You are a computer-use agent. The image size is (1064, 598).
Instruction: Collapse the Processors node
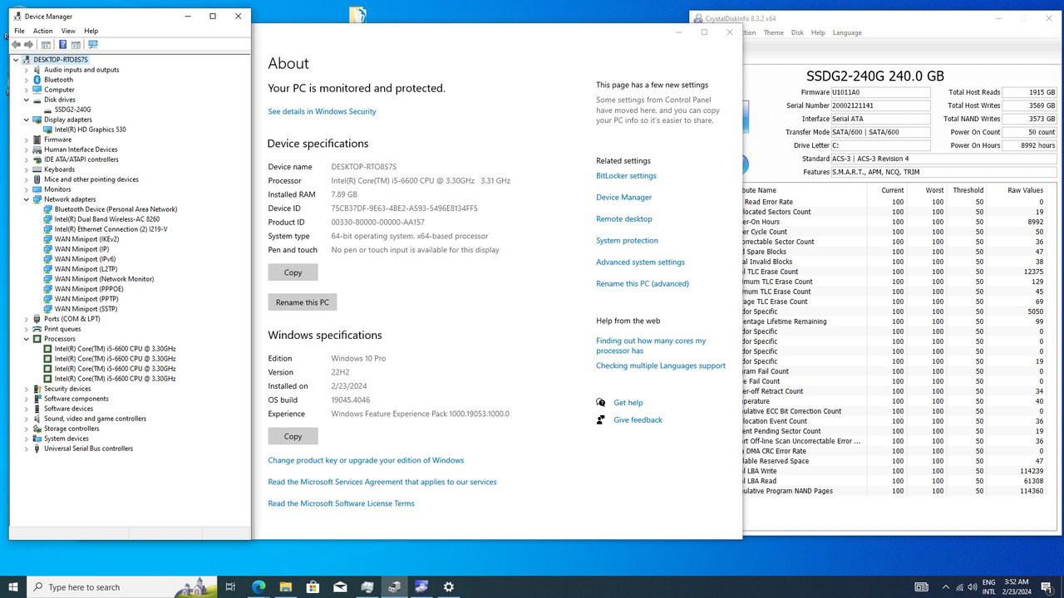(27, 339)
